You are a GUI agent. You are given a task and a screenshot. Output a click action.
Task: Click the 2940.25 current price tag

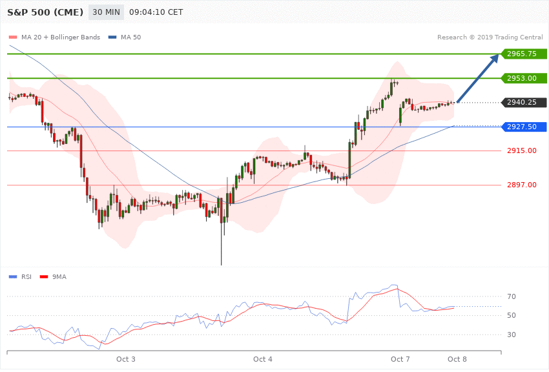click(524, 103)
